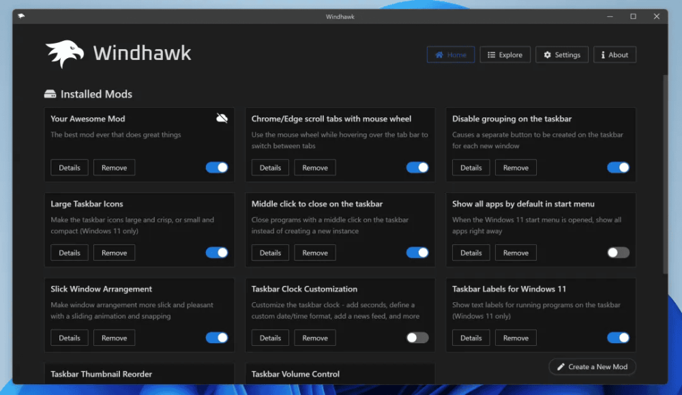The height and width of the screenshot is (395, 682).
Task: Open Details for Your Awesome Mod
Action: pos(70,168)
